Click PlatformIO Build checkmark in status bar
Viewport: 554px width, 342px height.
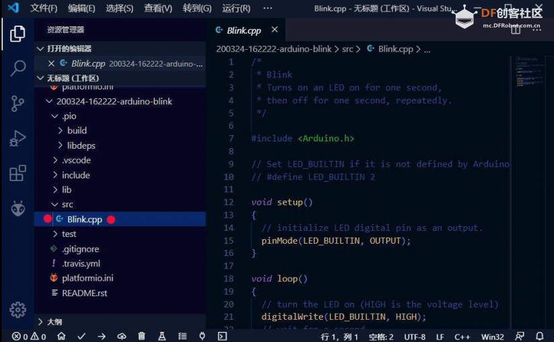tap(81, 336)
